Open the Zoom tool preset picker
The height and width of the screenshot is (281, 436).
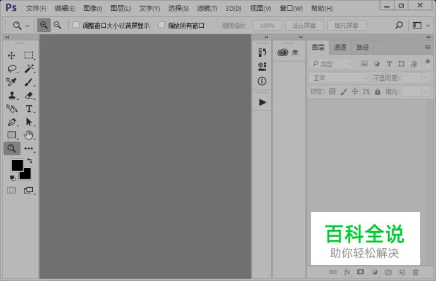21,26
